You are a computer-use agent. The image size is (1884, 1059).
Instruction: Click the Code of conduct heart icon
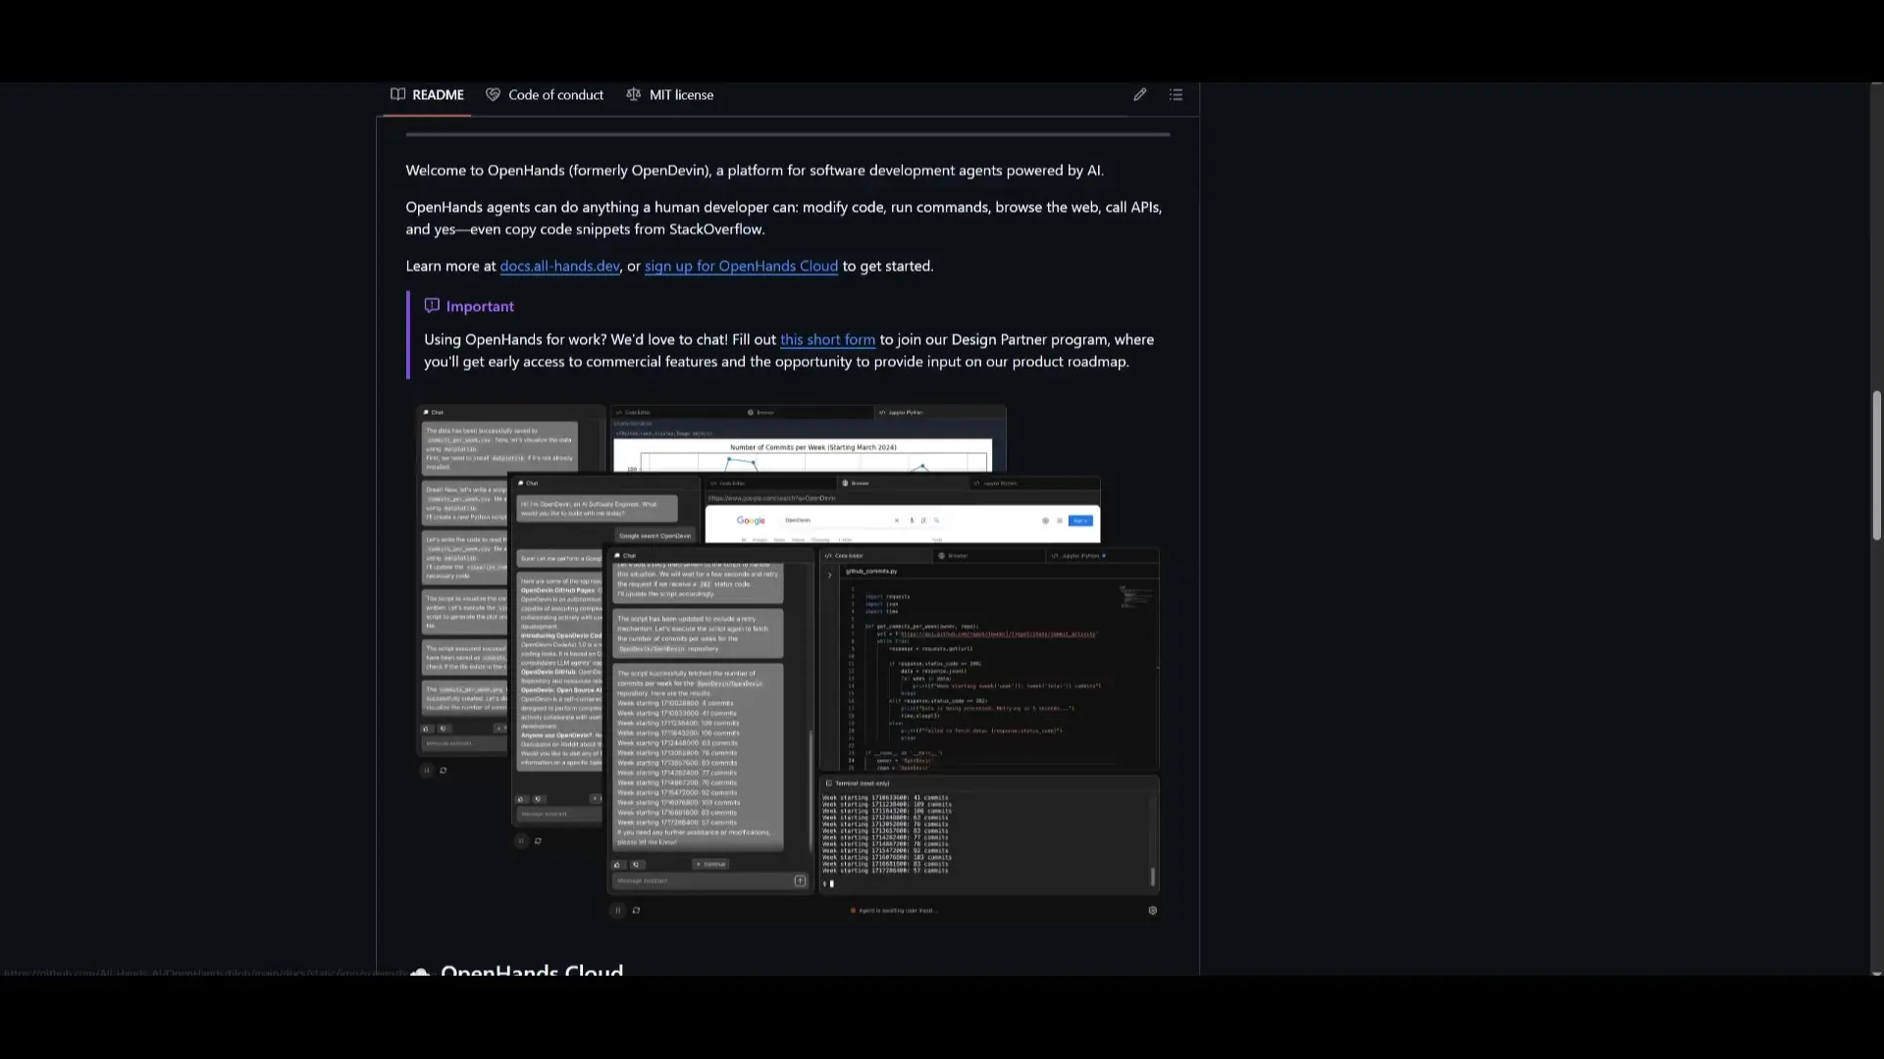[x=494, y=95]
